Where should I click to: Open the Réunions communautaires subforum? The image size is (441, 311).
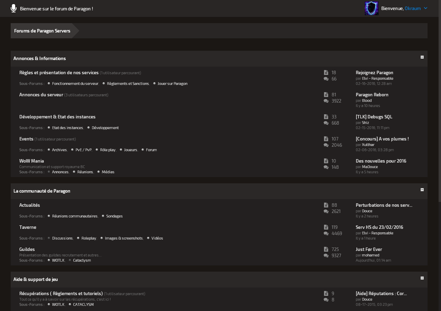(75, 216)
